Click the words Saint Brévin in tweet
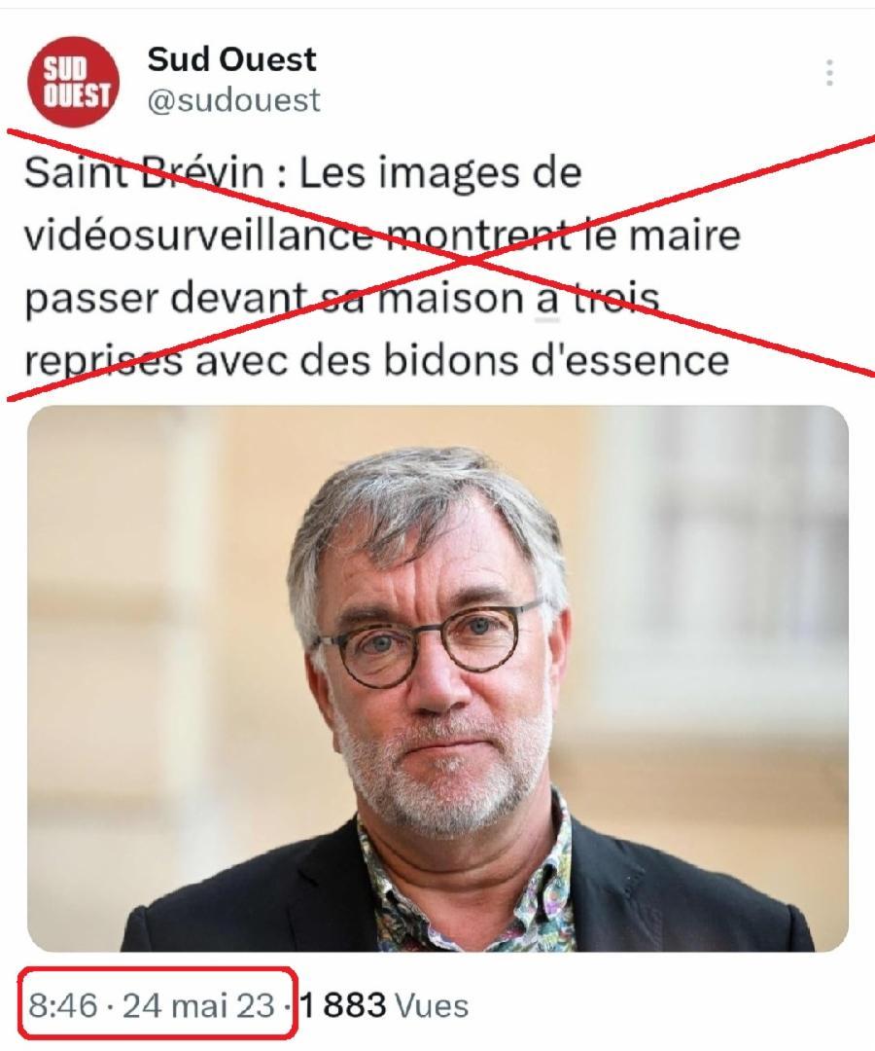 click(145, 173)
